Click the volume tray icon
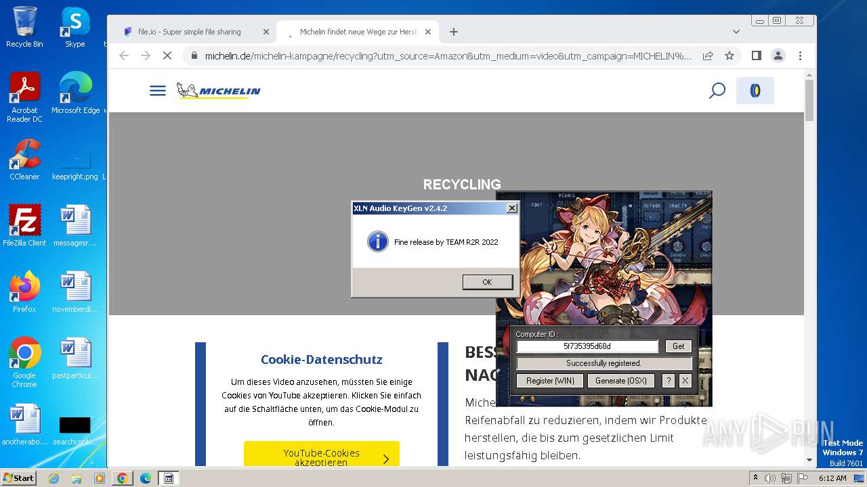 [x=770, y=478]
